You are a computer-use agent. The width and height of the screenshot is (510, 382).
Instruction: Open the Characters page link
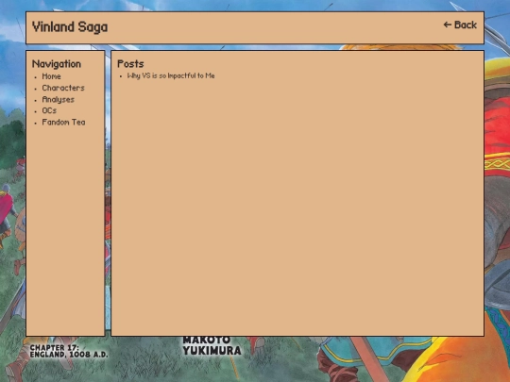click(63, 88)
